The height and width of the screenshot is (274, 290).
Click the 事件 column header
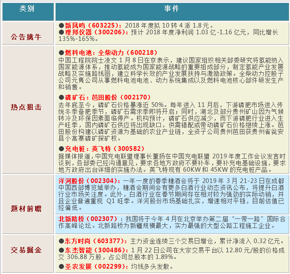(172, 11)
